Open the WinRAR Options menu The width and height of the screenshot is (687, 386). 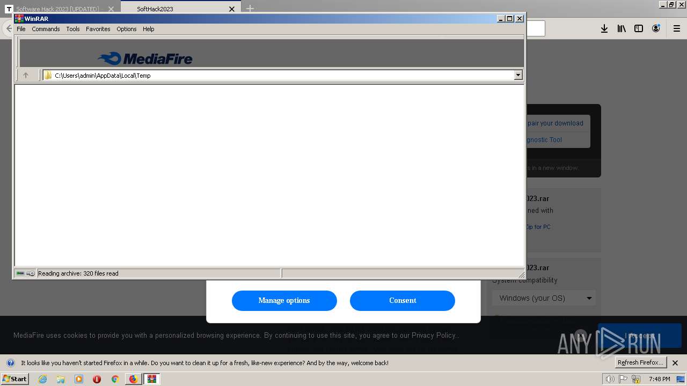[x=127, y=29]
